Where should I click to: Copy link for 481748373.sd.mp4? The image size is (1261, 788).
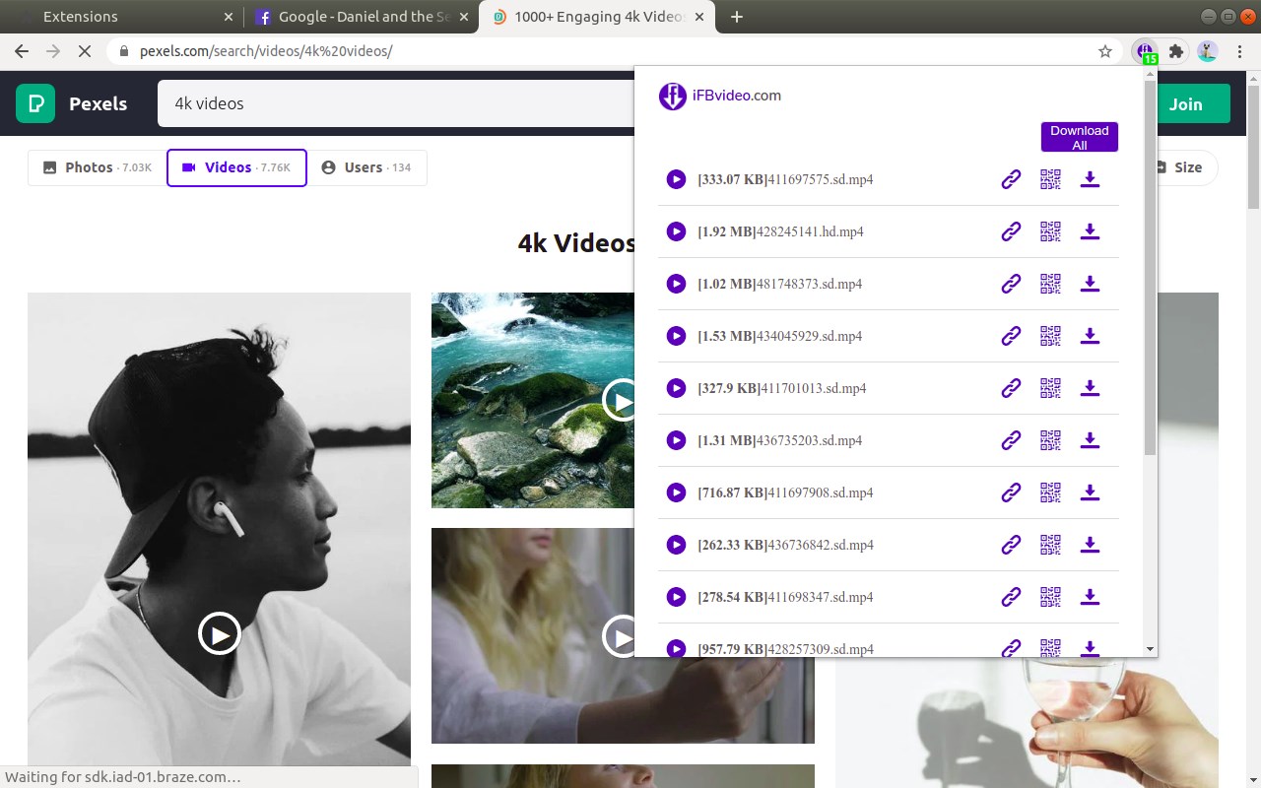coord(1011,284)
